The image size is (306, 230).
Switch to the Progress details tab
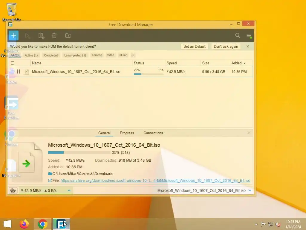point(127,133)
